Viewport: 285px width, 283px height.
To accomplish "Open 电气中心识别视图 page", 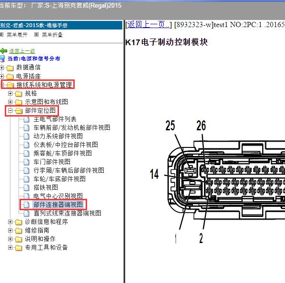I will point(58,196).
